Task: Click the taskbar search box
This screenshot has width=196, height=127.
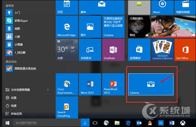Action: (x=47, y=123)
